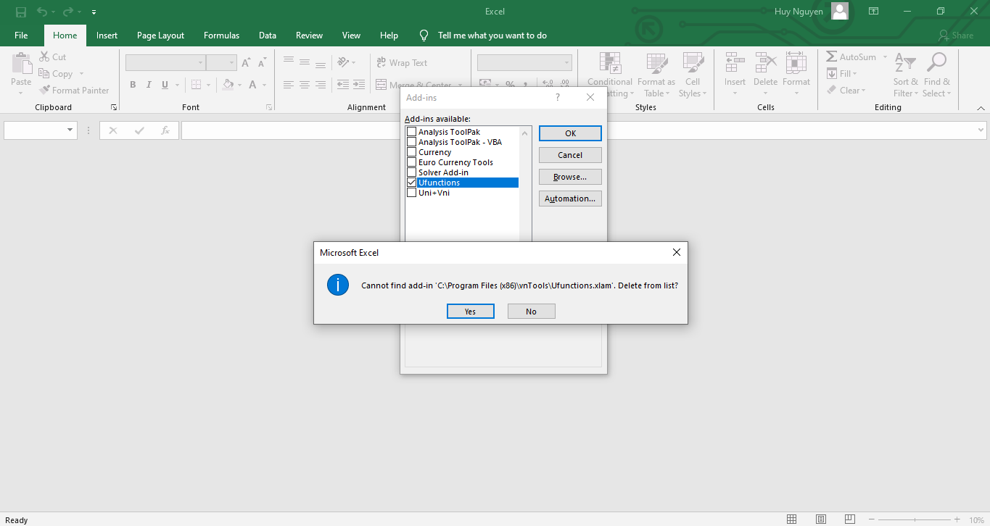
Task: Expand the formula bar chevron
Action: coord(981,130)
